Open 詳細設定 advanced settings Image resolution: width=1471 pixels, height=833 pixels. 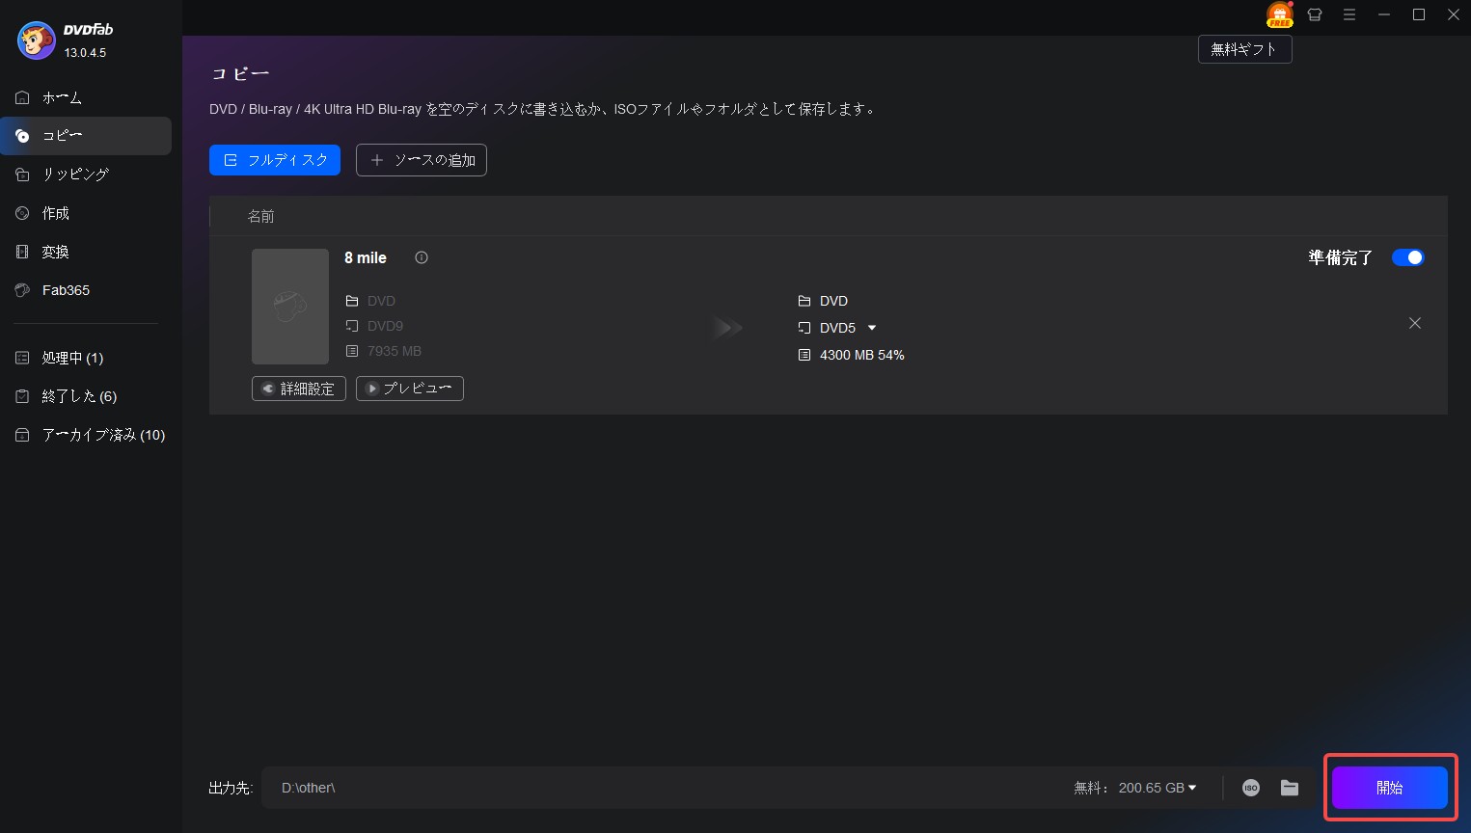click(x=298, y=389)
